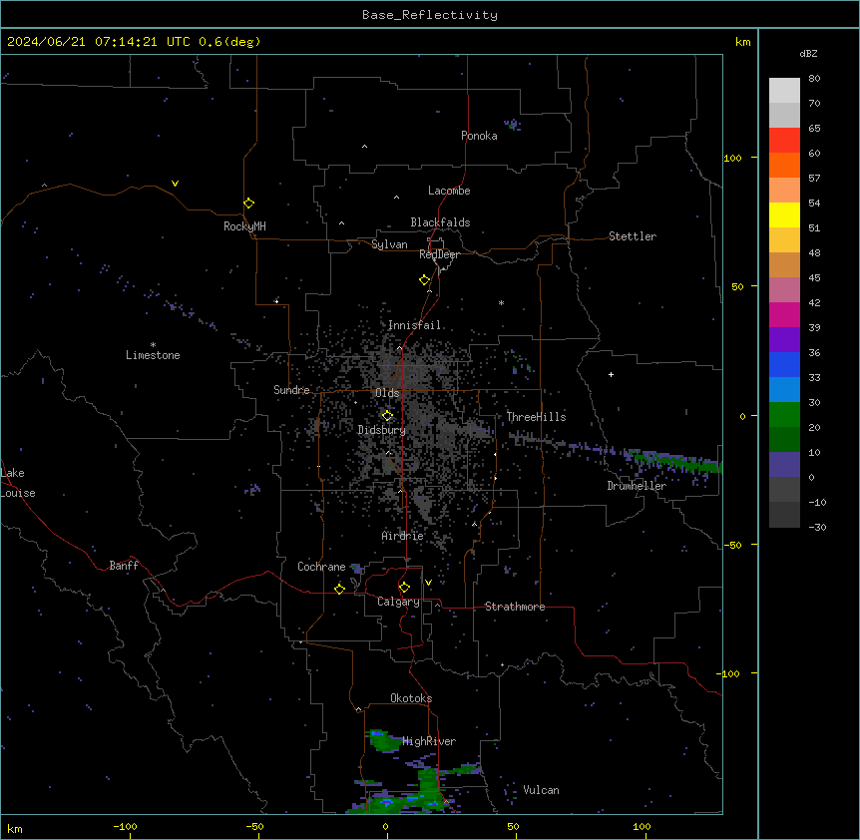Screen dimensions: 860x840
Task: Click the Olds label
Action: click(x=387, y=393)
